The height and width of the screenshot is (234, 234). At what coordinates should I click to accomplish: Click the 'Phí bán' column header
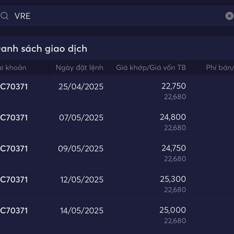(x=220, y=67)
